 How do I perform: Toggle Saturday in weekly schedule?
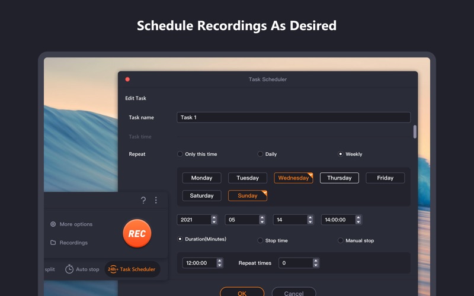[x=201, y=196]
